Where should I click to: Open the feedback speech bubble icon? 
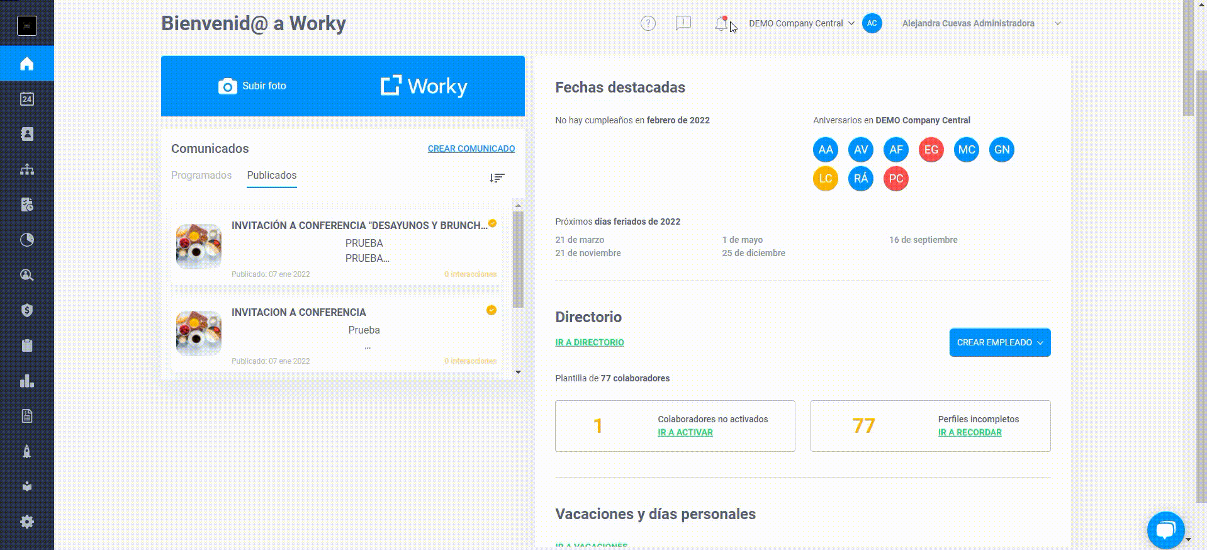pos(683,23)
